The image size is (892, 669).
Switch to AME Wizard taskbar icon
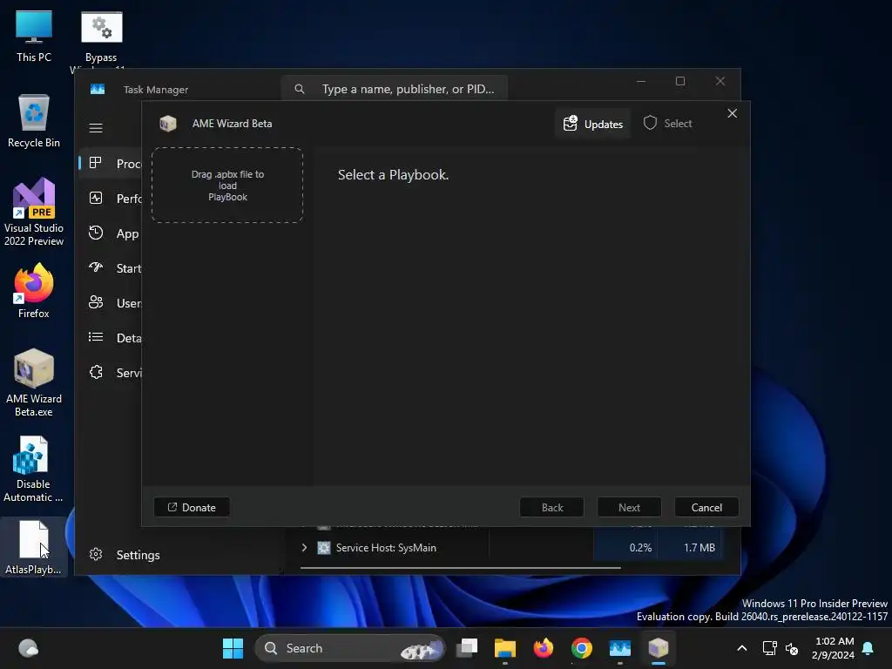(x=659, y=648)
